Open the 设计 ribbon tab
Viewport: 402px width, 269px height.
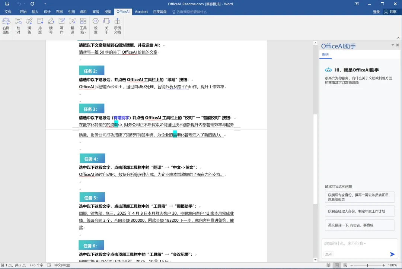click(x=47, y=12)
